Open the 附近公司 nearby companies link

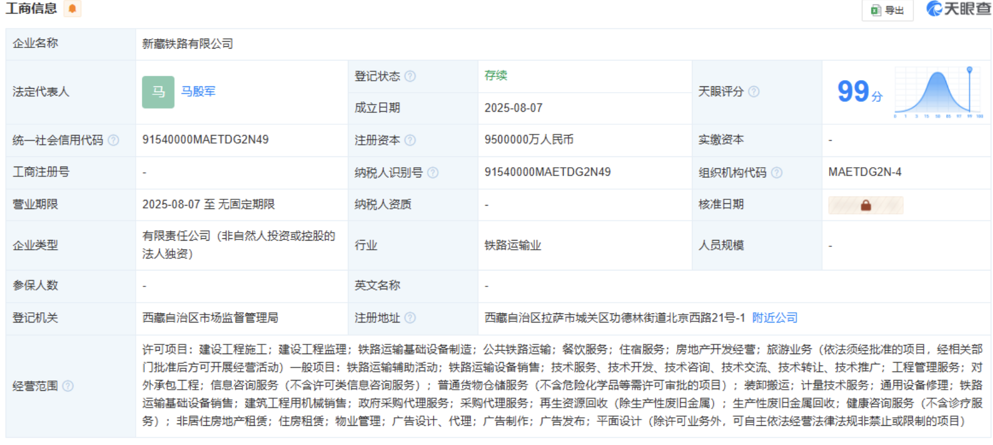(774, 318)
